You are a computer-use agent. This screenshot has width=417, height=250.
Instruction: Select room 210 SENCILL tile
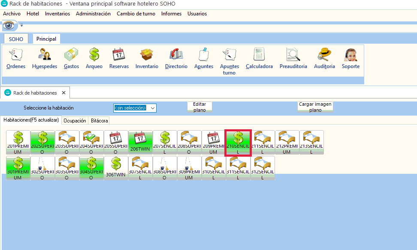pos(238,143)
